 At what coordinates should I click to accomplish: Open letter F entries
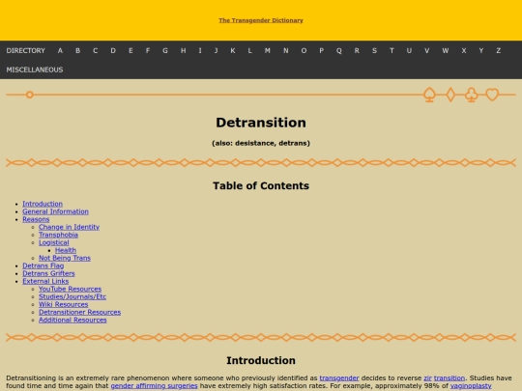click(148, 50)
